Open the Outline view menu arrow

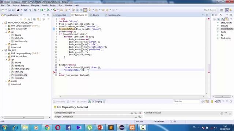[231, 19]
